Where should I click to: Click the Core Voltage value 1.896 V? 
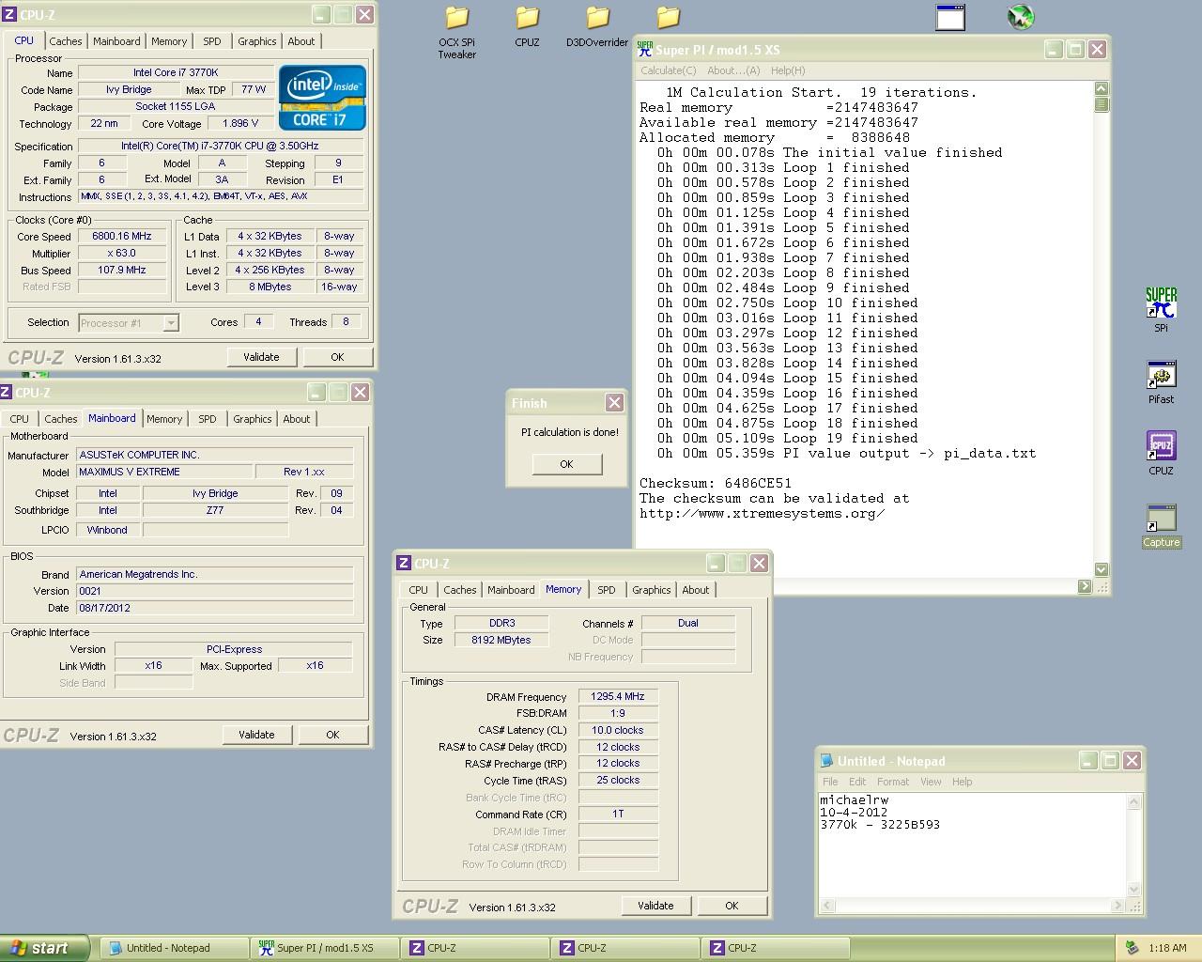[240, 124]
